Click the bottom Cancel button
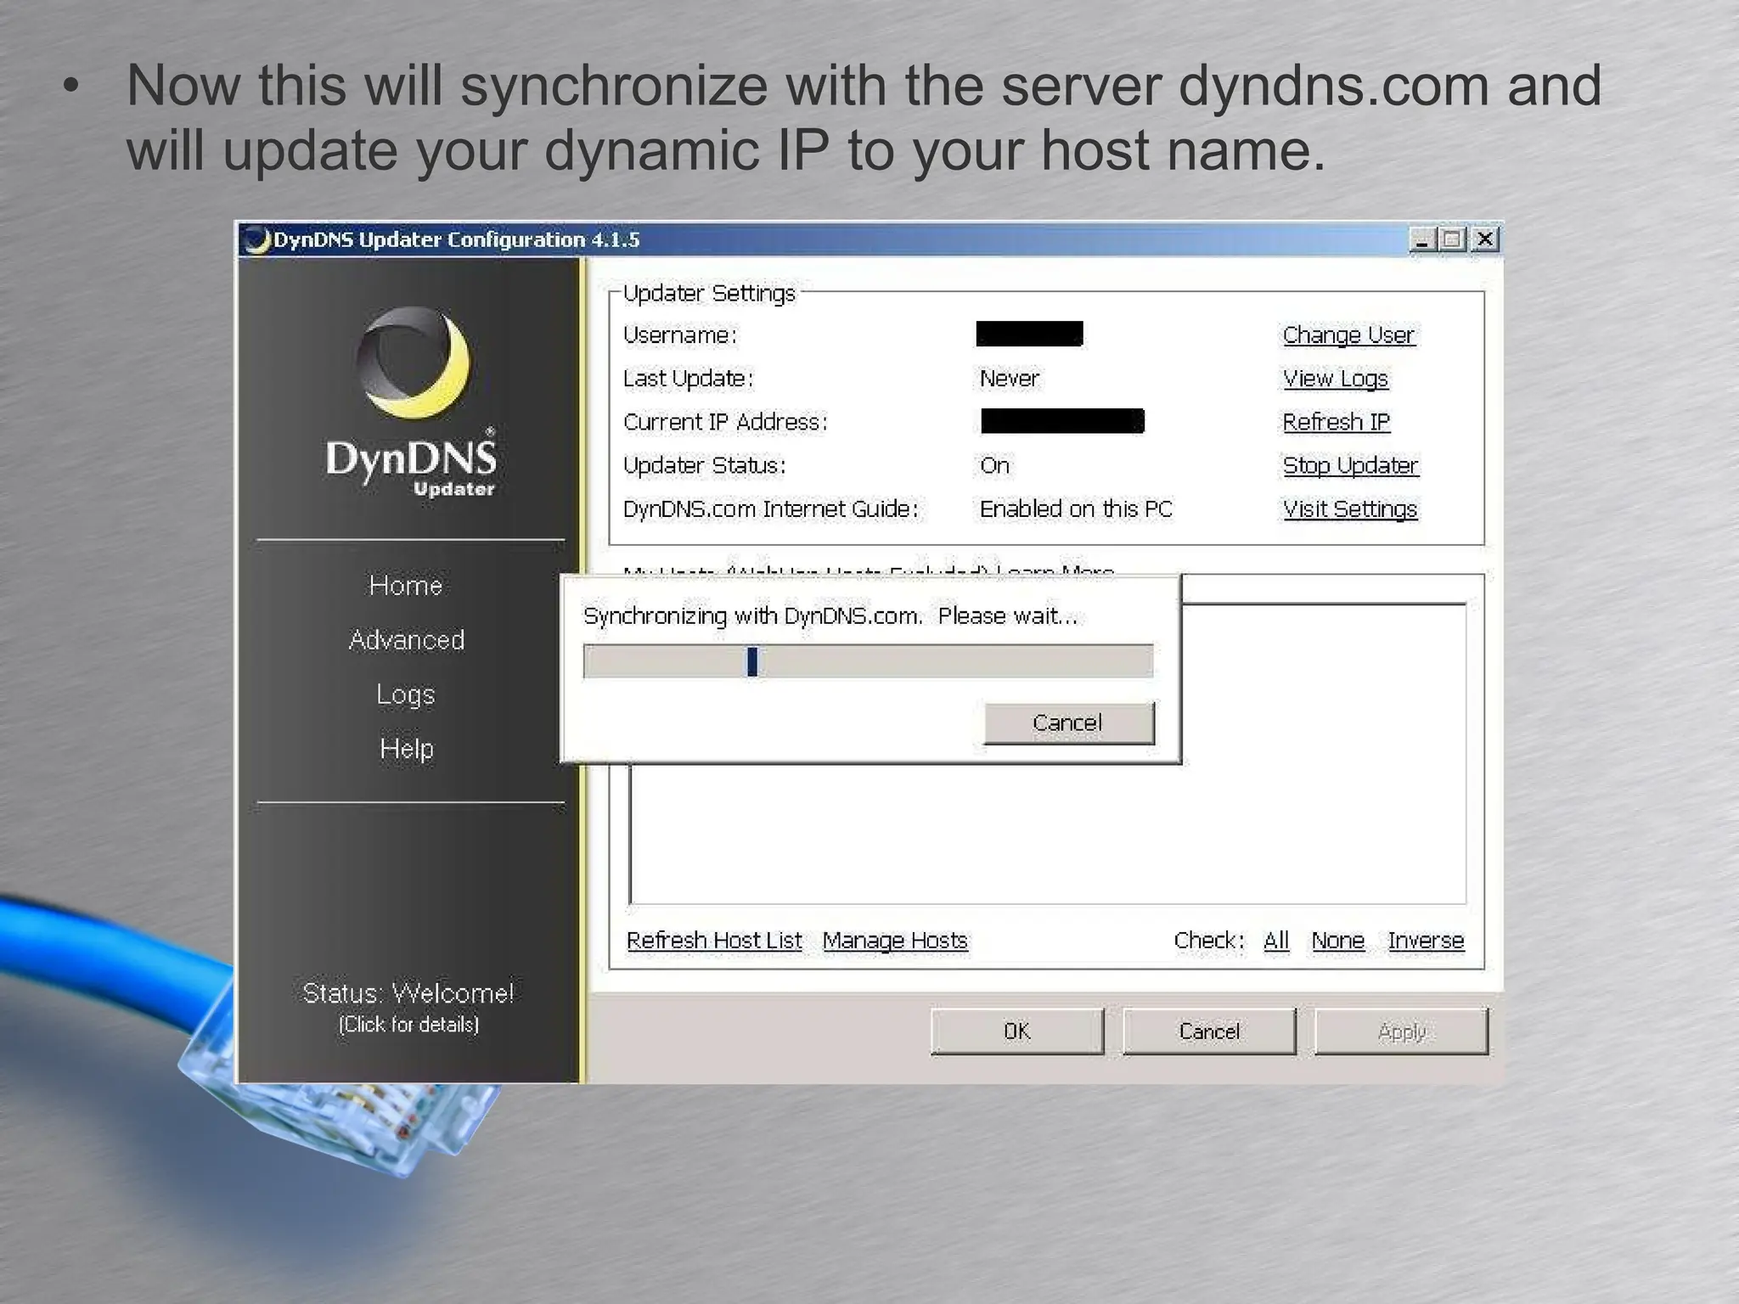The width and height of the screenshot is (1739, 1304). click(1209, 1031)
